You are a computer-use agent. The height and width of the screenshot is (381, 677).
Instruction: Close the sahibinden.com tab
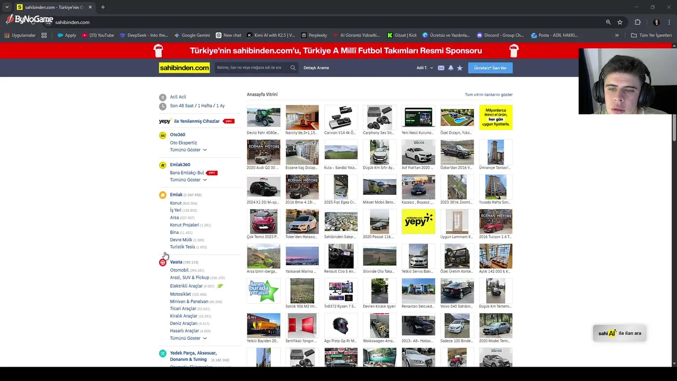[x=90, y=7]
